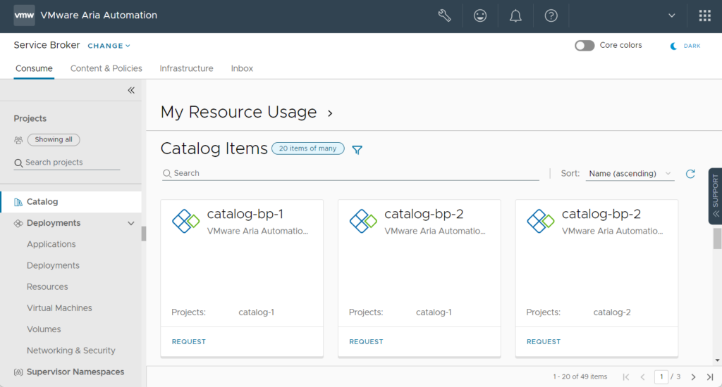Viewport: 722px width, 387px height.
Task: Click the sidebar vertical scrollbar handle
Action: 144,234
